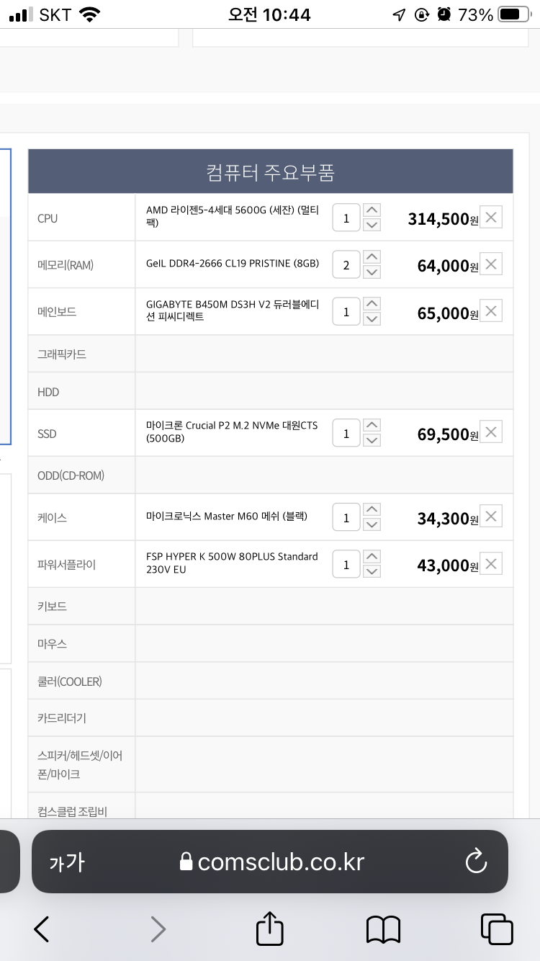Delete the Master M60 case item
Viewport: 540px width, 961px height.
pyautogui.click(x=491, y=516)
